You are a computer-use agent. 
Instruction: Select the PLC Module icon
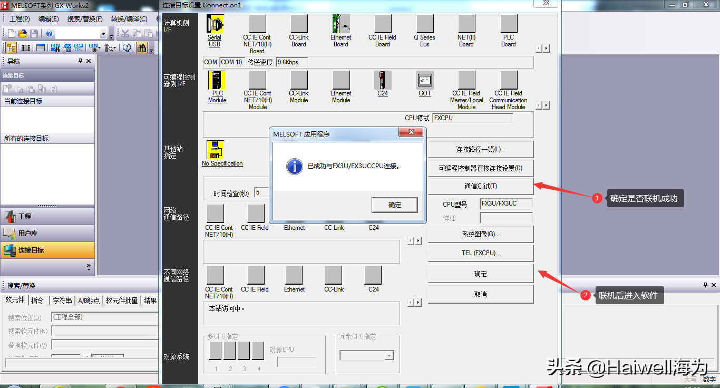click(217, 80)
